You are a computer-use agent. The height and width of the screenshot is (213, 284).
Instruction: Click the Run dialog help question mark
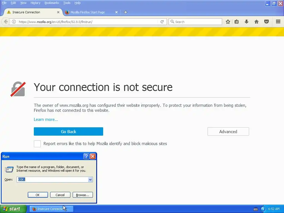[x=86, y=156]
